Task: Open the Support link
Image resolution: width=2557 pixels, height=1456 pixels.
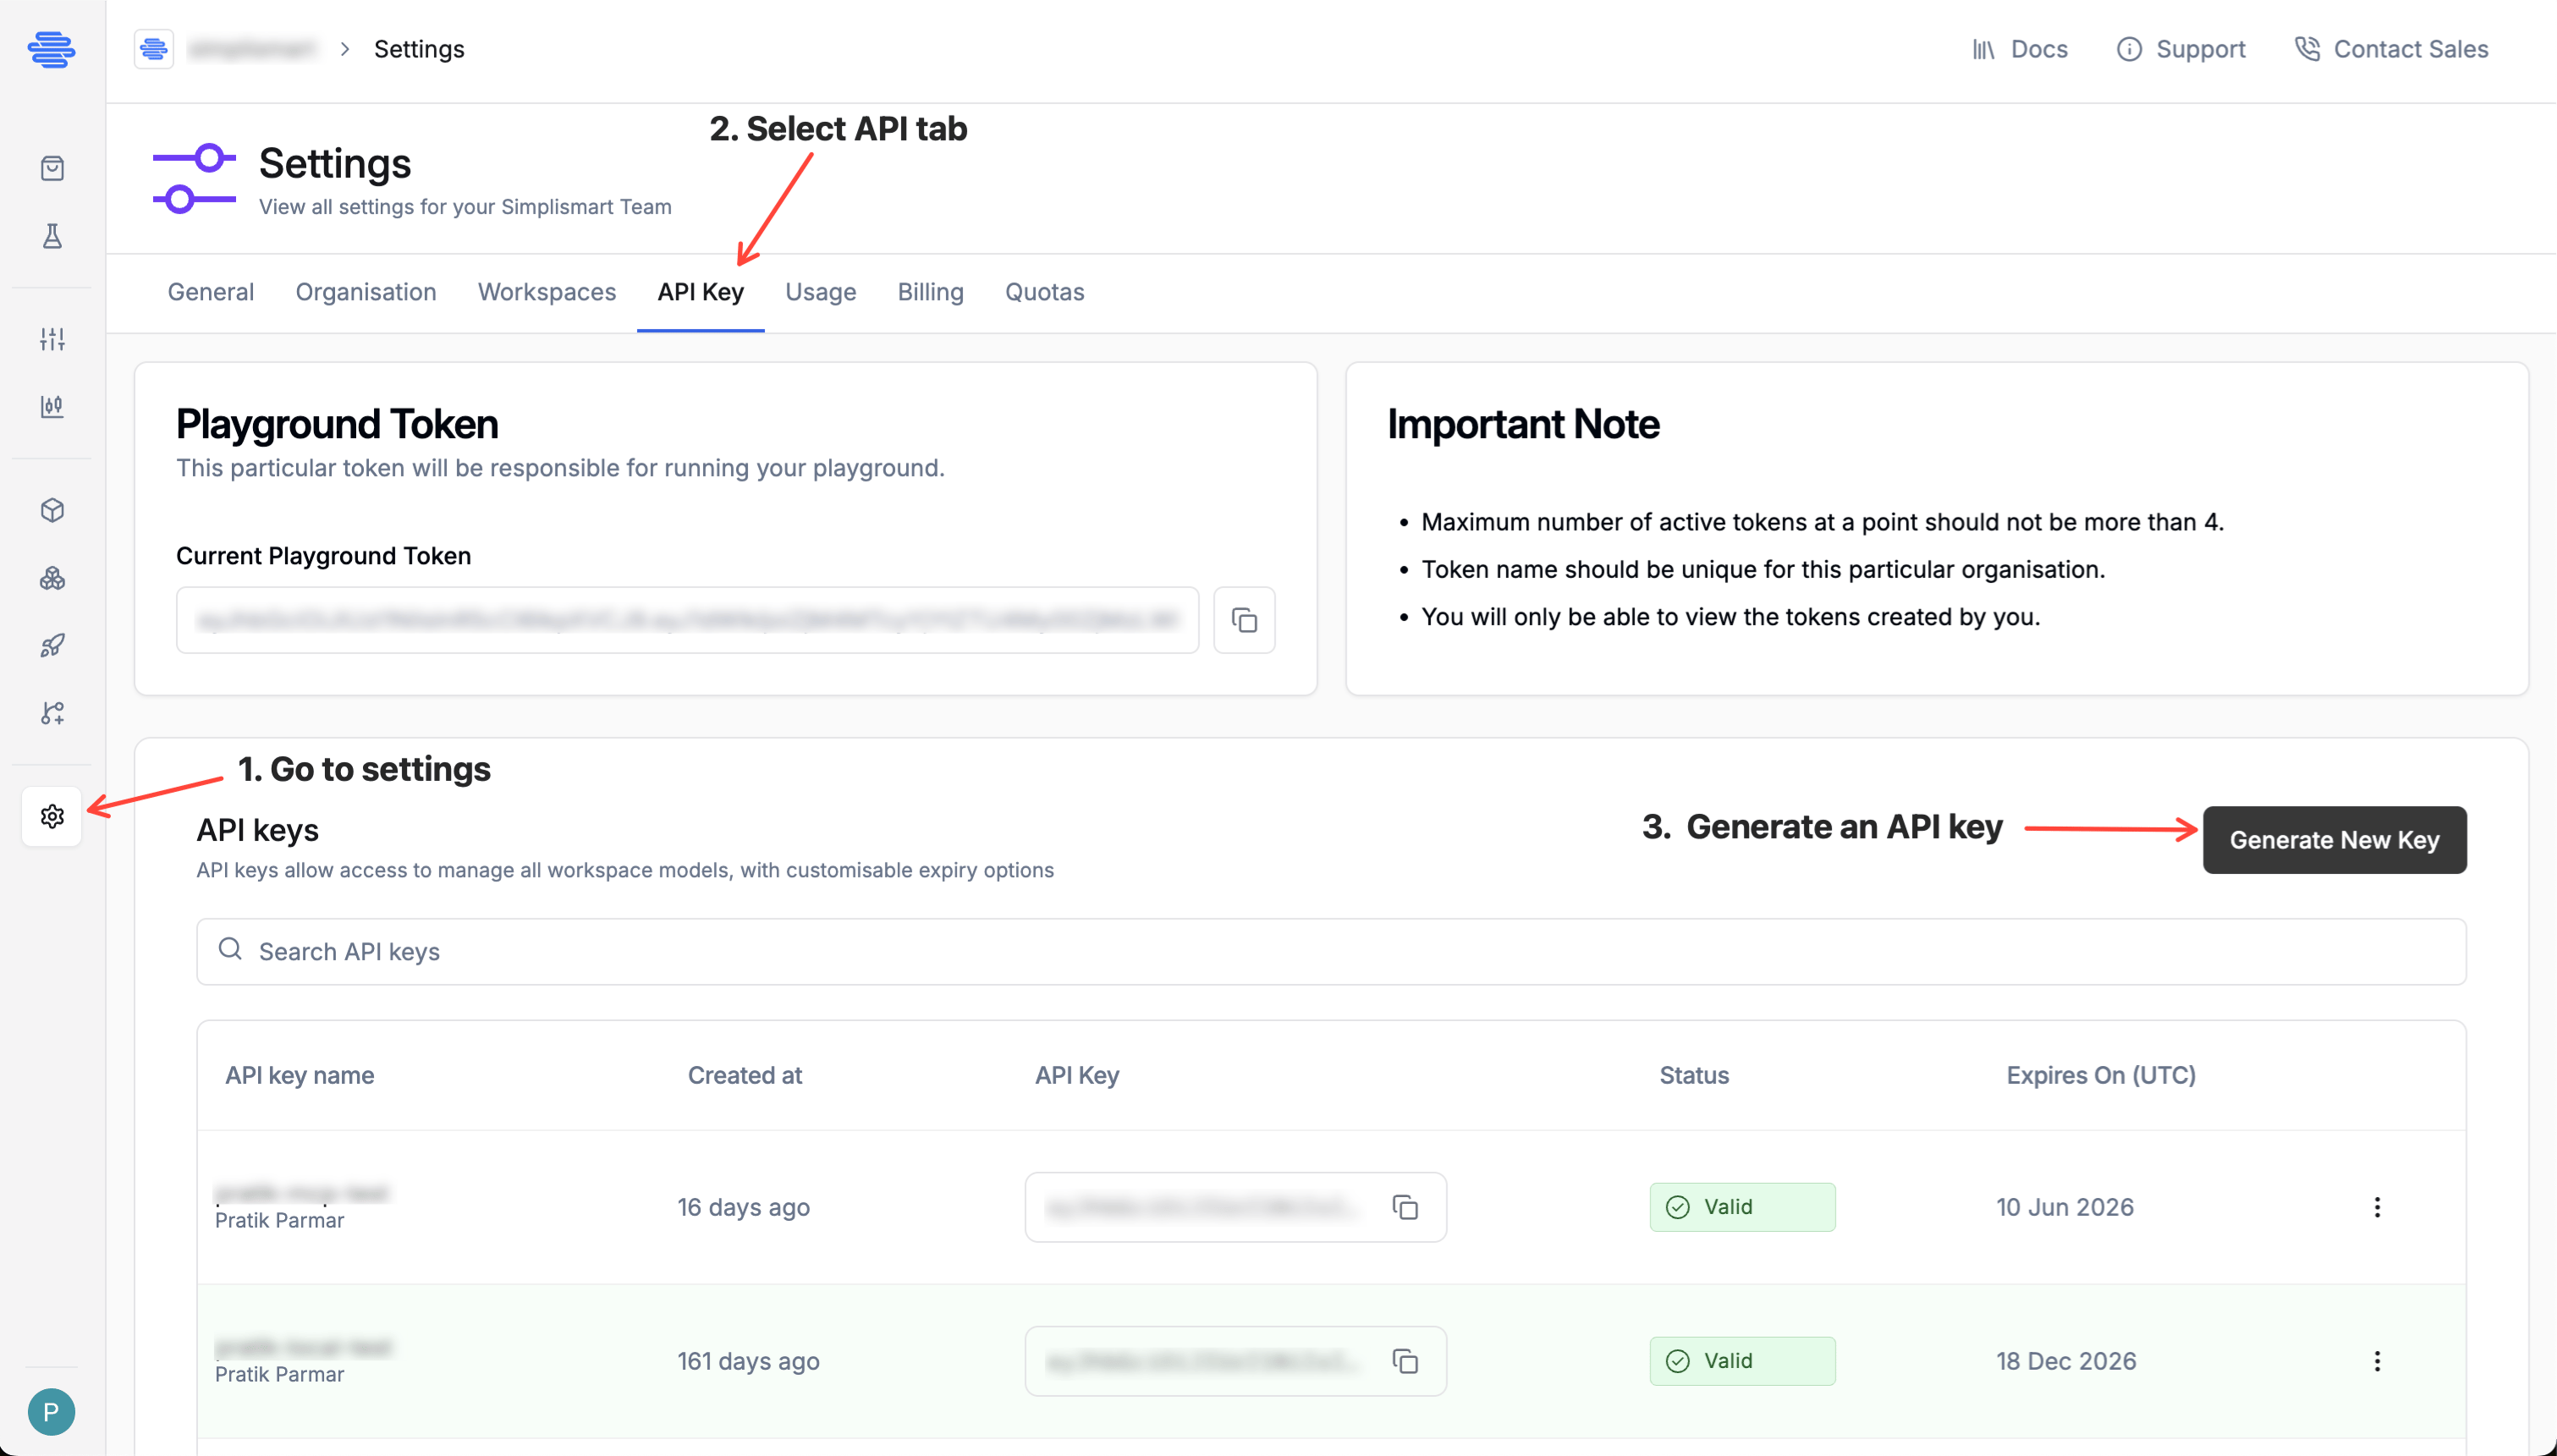Action: click(2181, 49)
